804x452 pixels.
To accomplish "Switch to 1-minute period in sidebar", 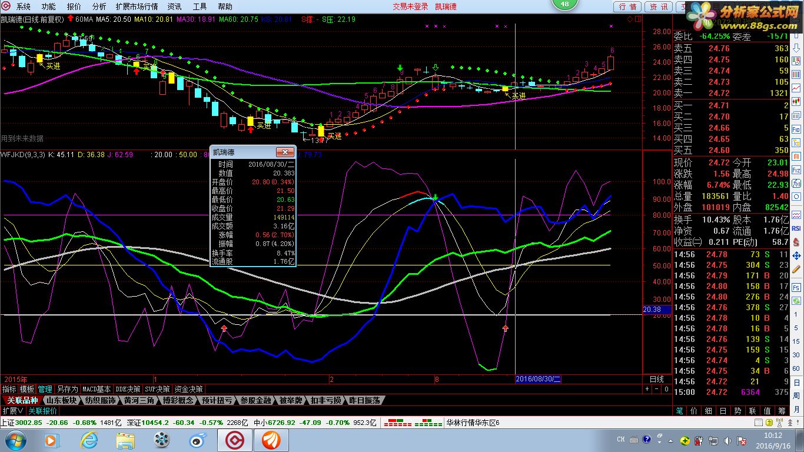I will pos(795,315).
